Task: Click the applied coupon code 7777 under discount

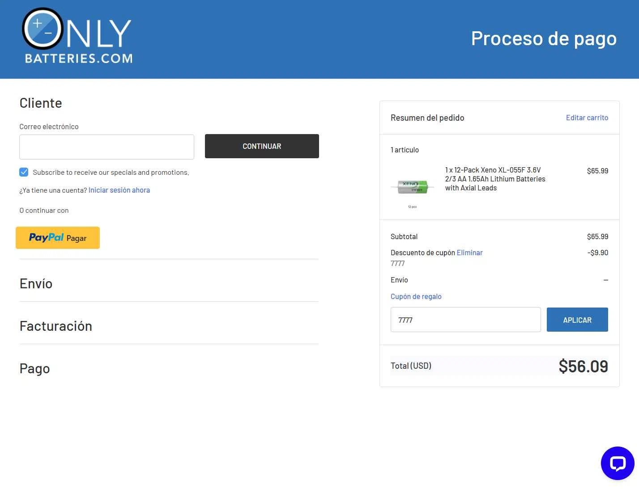Action: pos(398,263)
